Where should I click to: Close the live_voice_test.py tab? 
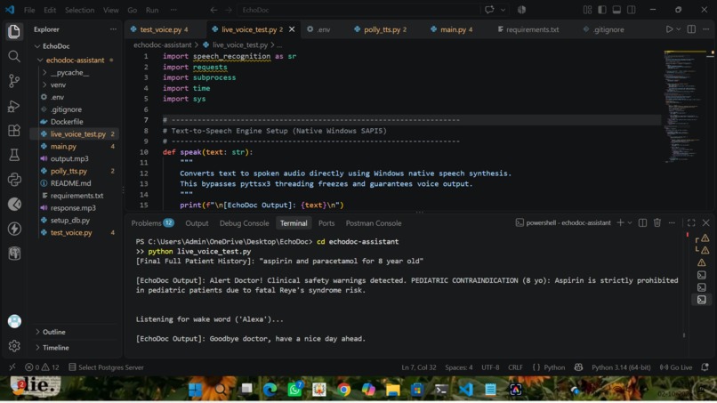pos(292,29)
